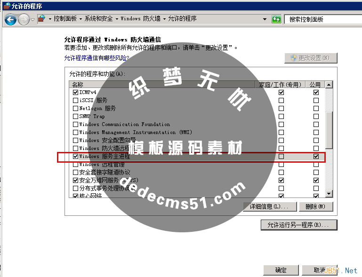This screenshot has height=277, width=362.
Task: Click the 允许运行另一程序 button
Action: click(299, 225)
